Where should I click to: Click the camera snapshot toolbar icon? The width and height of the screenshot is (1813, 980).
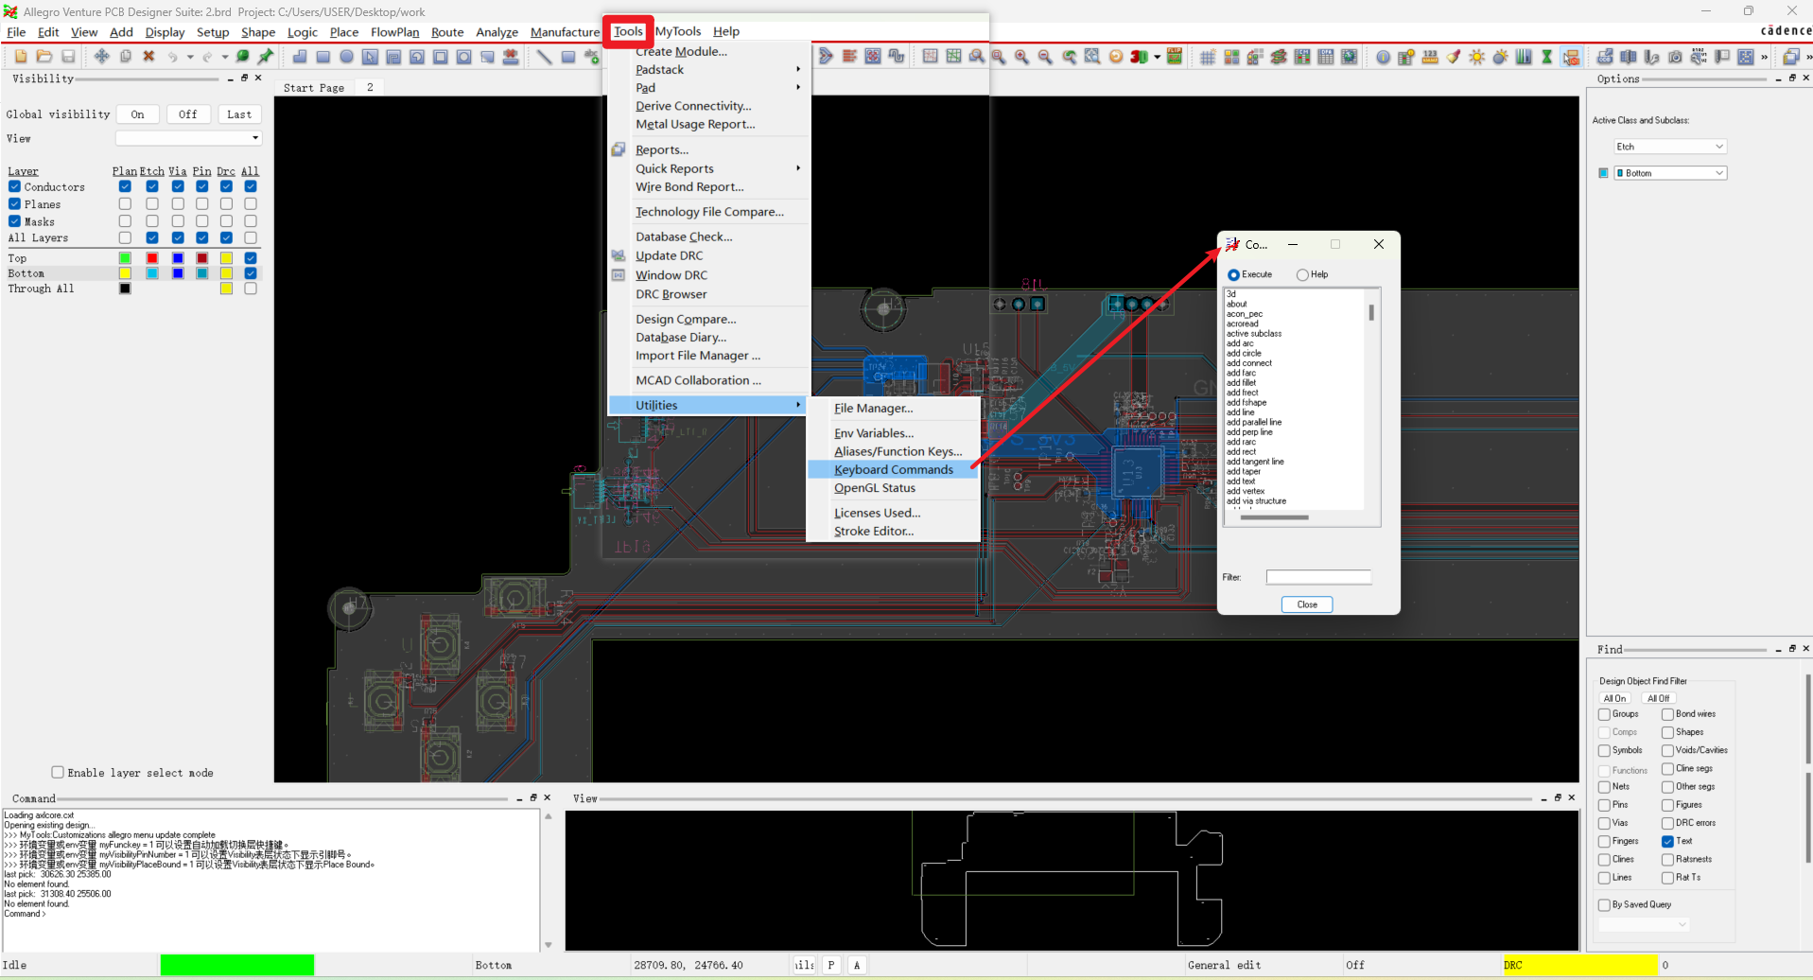tap(1675, 57)
